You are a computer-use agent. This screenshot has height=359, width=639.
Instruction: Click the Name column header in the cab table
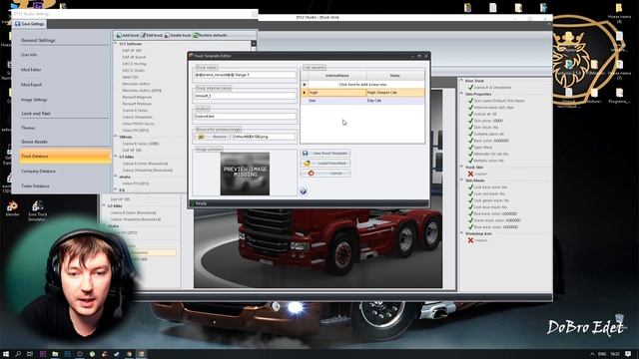pos(395,76)
